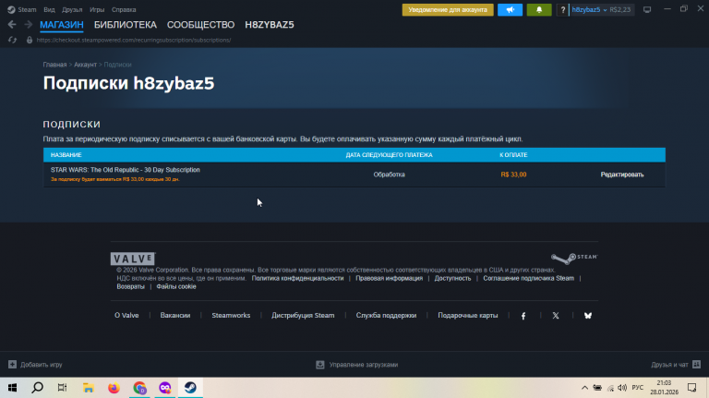Click the Главная breadcrumb link

[x=54, y=65]
